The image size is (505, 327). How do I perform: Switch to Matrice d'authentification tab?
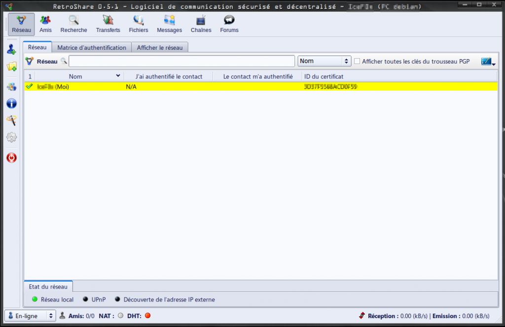click(92, 48)
